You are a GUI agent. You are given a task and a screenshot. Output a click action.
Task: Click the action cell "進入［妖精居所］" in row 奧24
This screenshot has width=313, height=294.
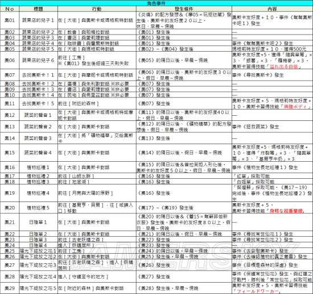coord(97,245)
